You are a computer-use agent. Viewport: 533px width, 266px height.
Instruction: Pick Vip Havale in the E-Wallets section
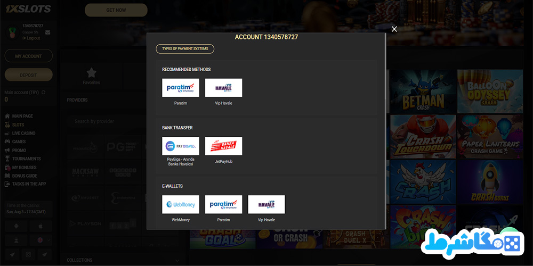pyautogui.click(x=266, y=205)
